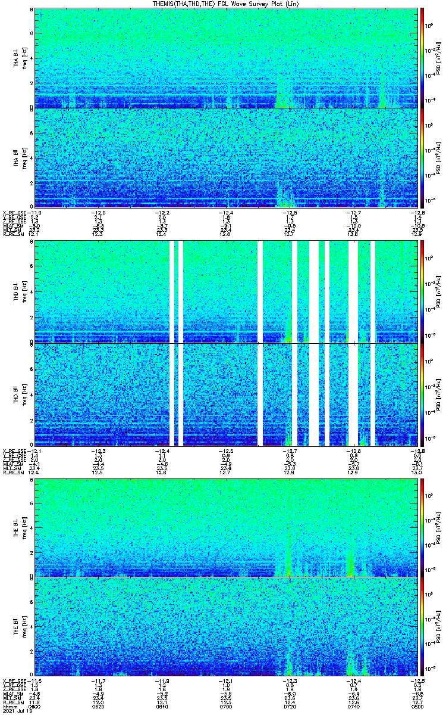Click the THE B-parallel PSD color bar
The width and height of the screenshot is (446, 715).
tap(423, 627)
